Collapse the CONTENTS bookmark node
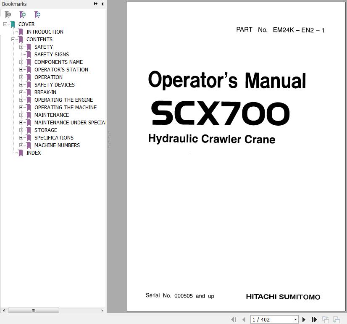 tap(13, 40)
